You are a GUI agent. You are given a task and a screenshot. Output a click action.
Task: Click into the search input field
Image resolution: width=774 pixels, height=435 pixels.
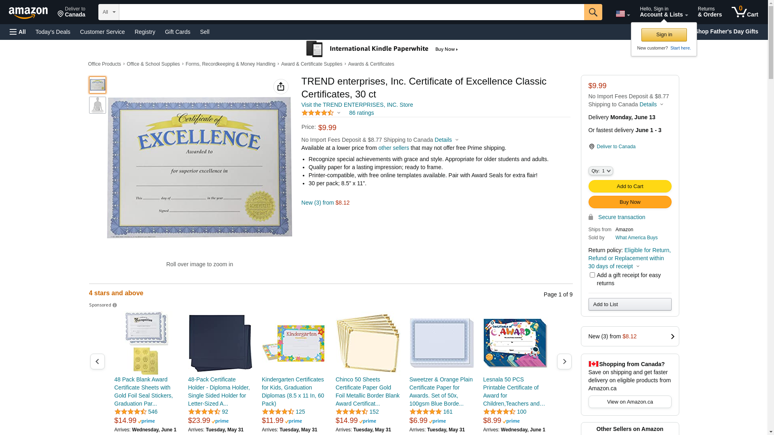click(352, 12)
